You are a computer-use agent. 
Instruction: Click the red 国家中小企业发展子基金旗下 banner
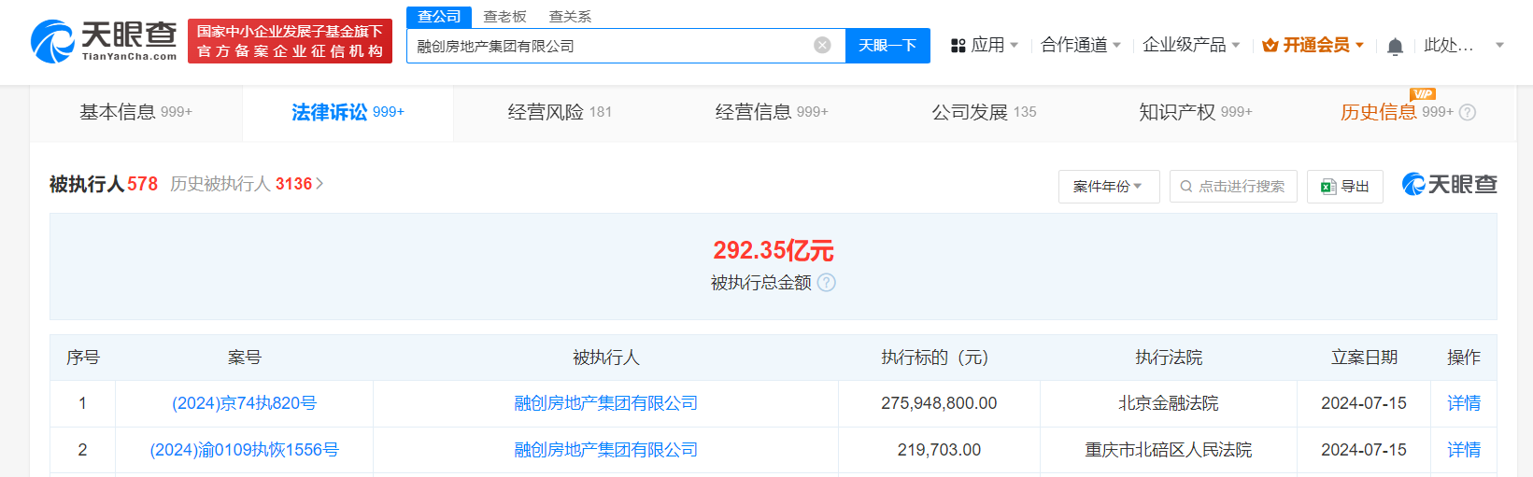[290, 41]
